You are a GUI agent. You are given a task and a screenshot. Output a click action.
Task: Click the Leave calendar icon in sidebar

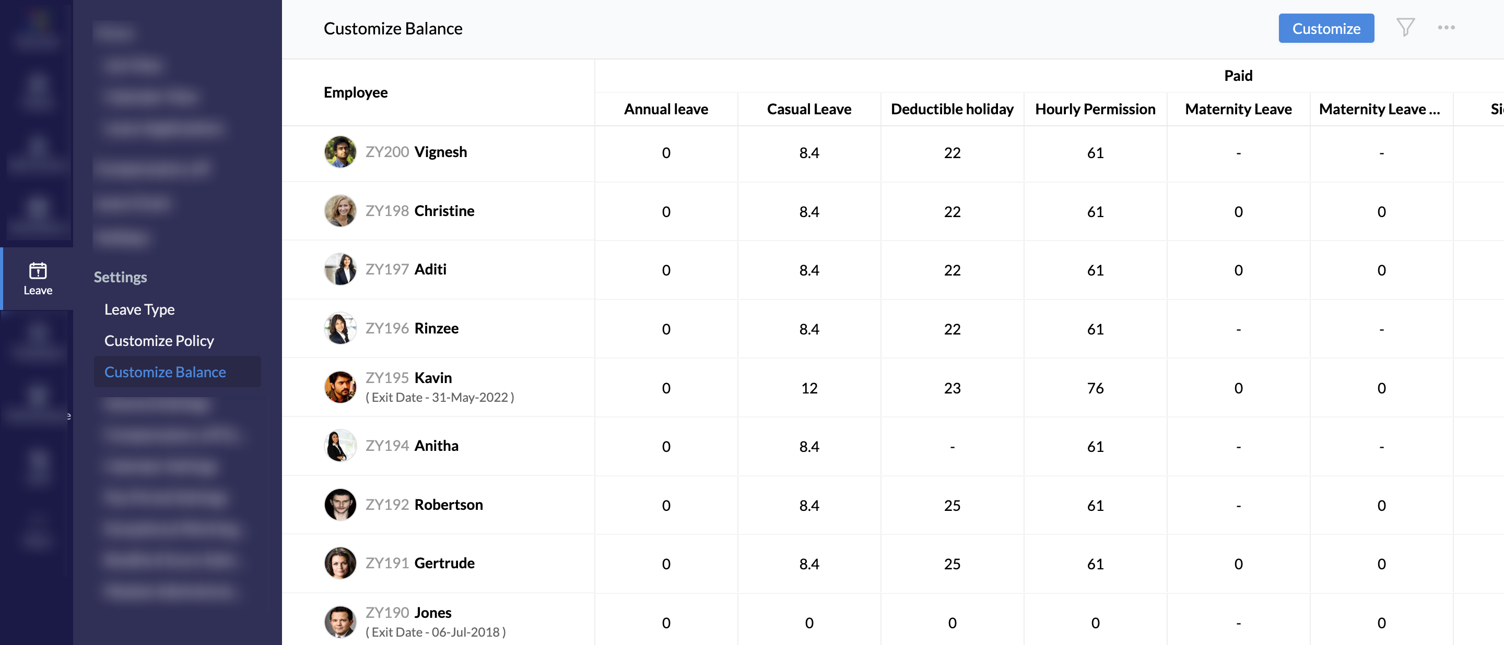pyautogui.click(x=38, y=271)
